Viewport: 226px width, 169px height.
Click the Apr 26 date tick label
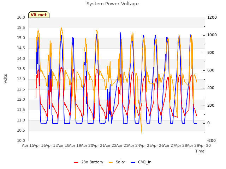click(x=157, y=145)
